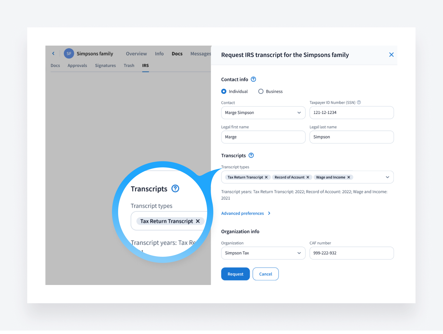Viewport: 443px width, 334px height.
Task: Click the Request button
Action: [x=235, y=274]
